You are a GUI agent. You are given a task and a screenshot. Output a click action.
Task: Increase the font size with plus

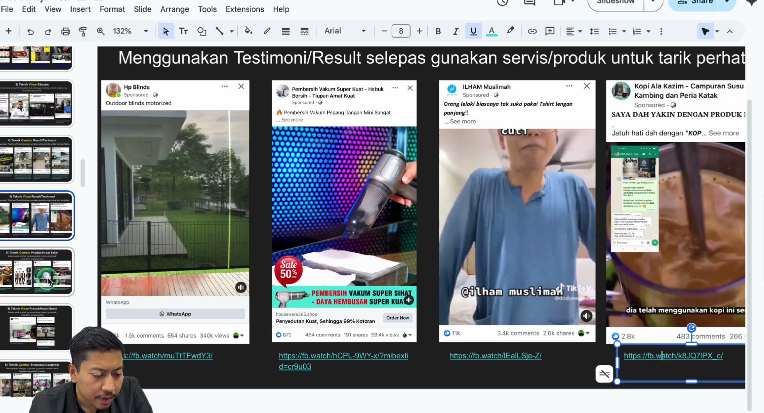tap(419, 31)
